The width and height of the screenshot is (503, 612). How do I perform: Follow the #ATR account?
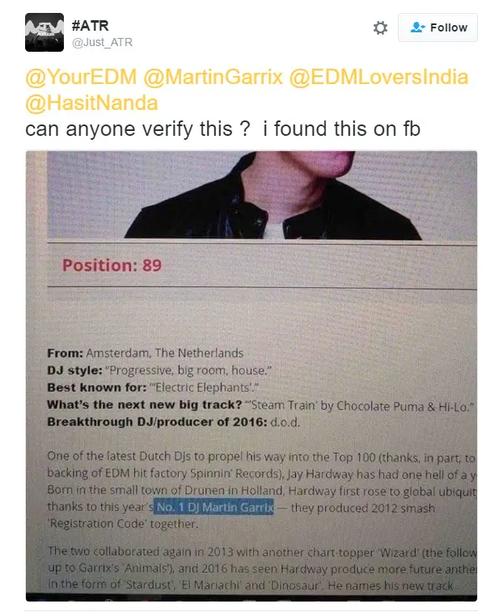(437, 27)
